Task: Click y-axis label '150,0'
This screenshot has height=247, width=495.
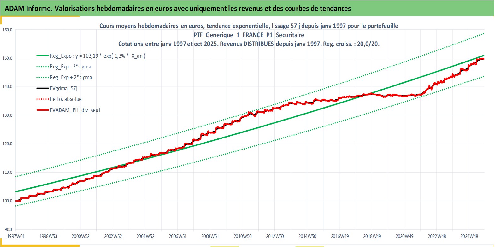Action: tap(7, 58)
